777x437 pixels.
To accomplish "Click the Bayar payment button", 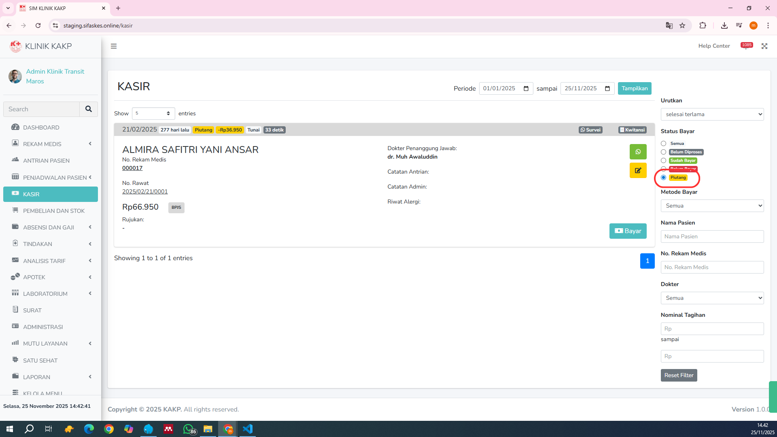I will coord(628,231).
